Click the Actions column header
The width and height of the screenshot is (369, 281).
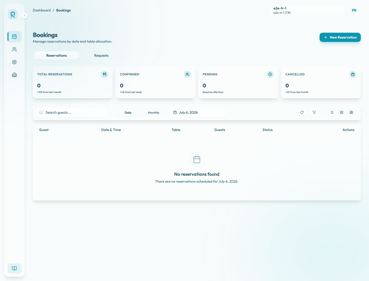[x=348, y=130]
